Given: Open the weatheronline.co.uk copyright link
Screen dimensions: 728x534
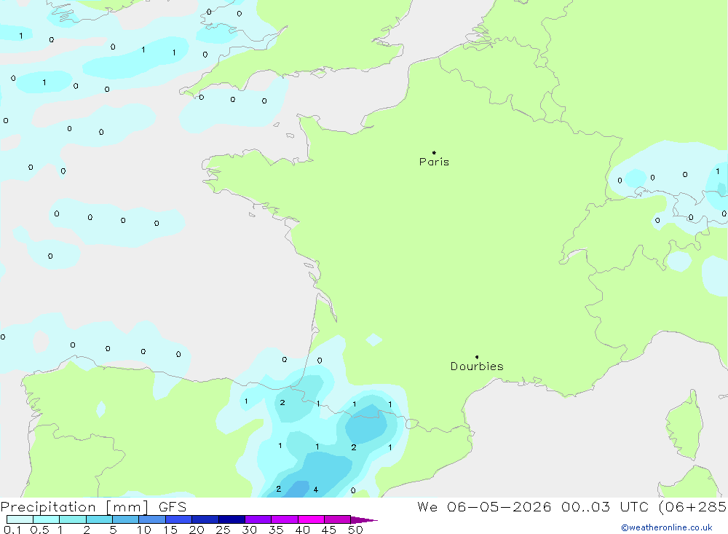Looking at the screenshot, I should 667,527.
